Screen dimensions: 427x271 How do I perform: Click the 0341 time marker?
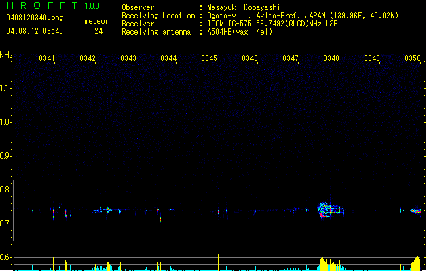(x=47, y=58)
